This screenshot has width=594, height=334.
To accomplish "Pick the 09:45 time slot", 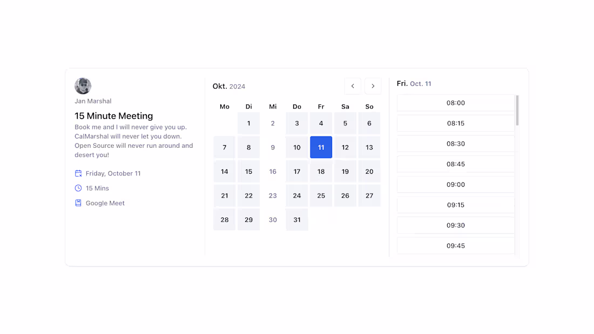I will pyautogui.click(x=455, y=246).
